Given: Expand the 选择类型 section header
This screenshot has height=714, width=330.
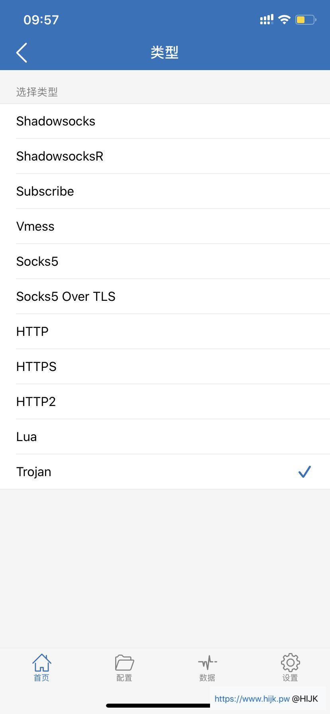Looking at the screenshot, I should point(37,92).
